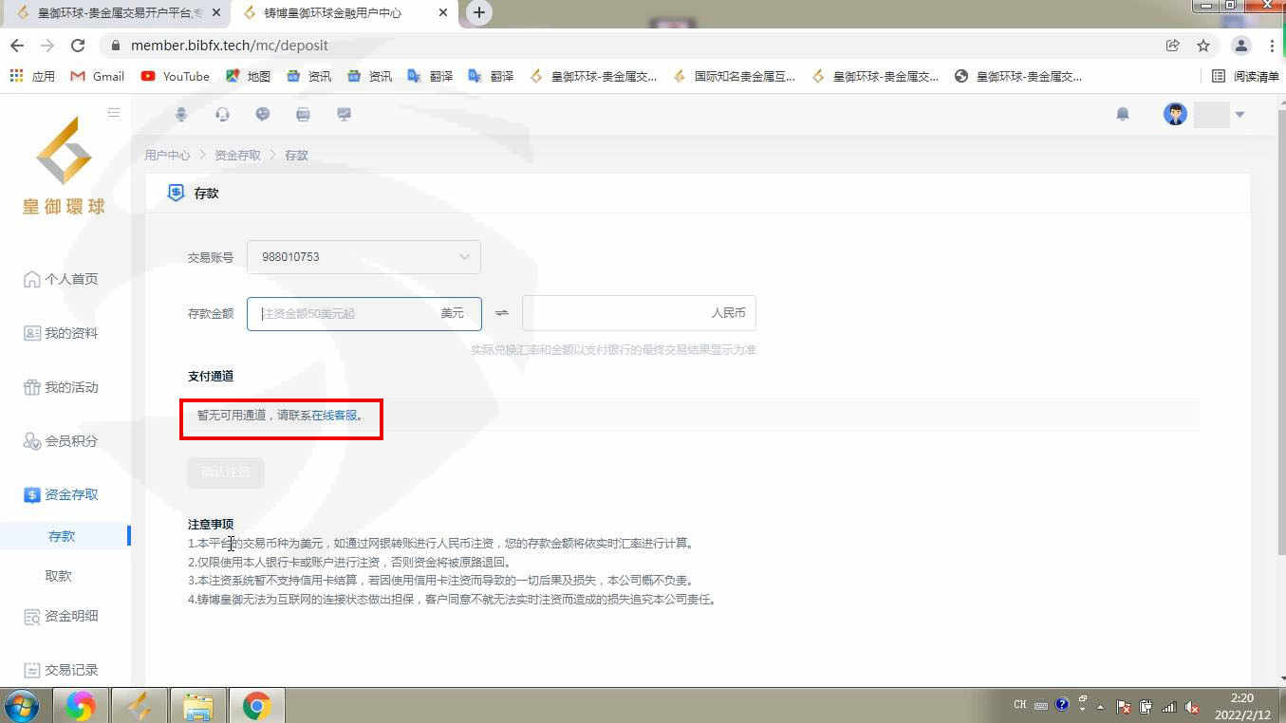Focus the 人民币 amount field
Image resolution: width=1286 pixels, height=723 pixels.
[x=639, y=313]
